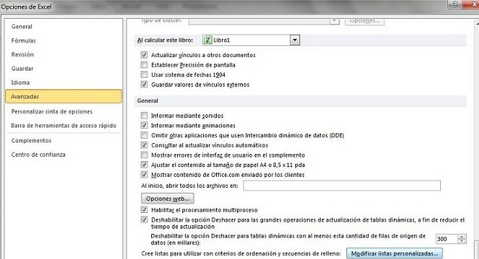Image resolution: width=479 pixels, height=259 pixels.
Task: Click the Al inicio abrir archivos field
Action: tap(342, 186)
